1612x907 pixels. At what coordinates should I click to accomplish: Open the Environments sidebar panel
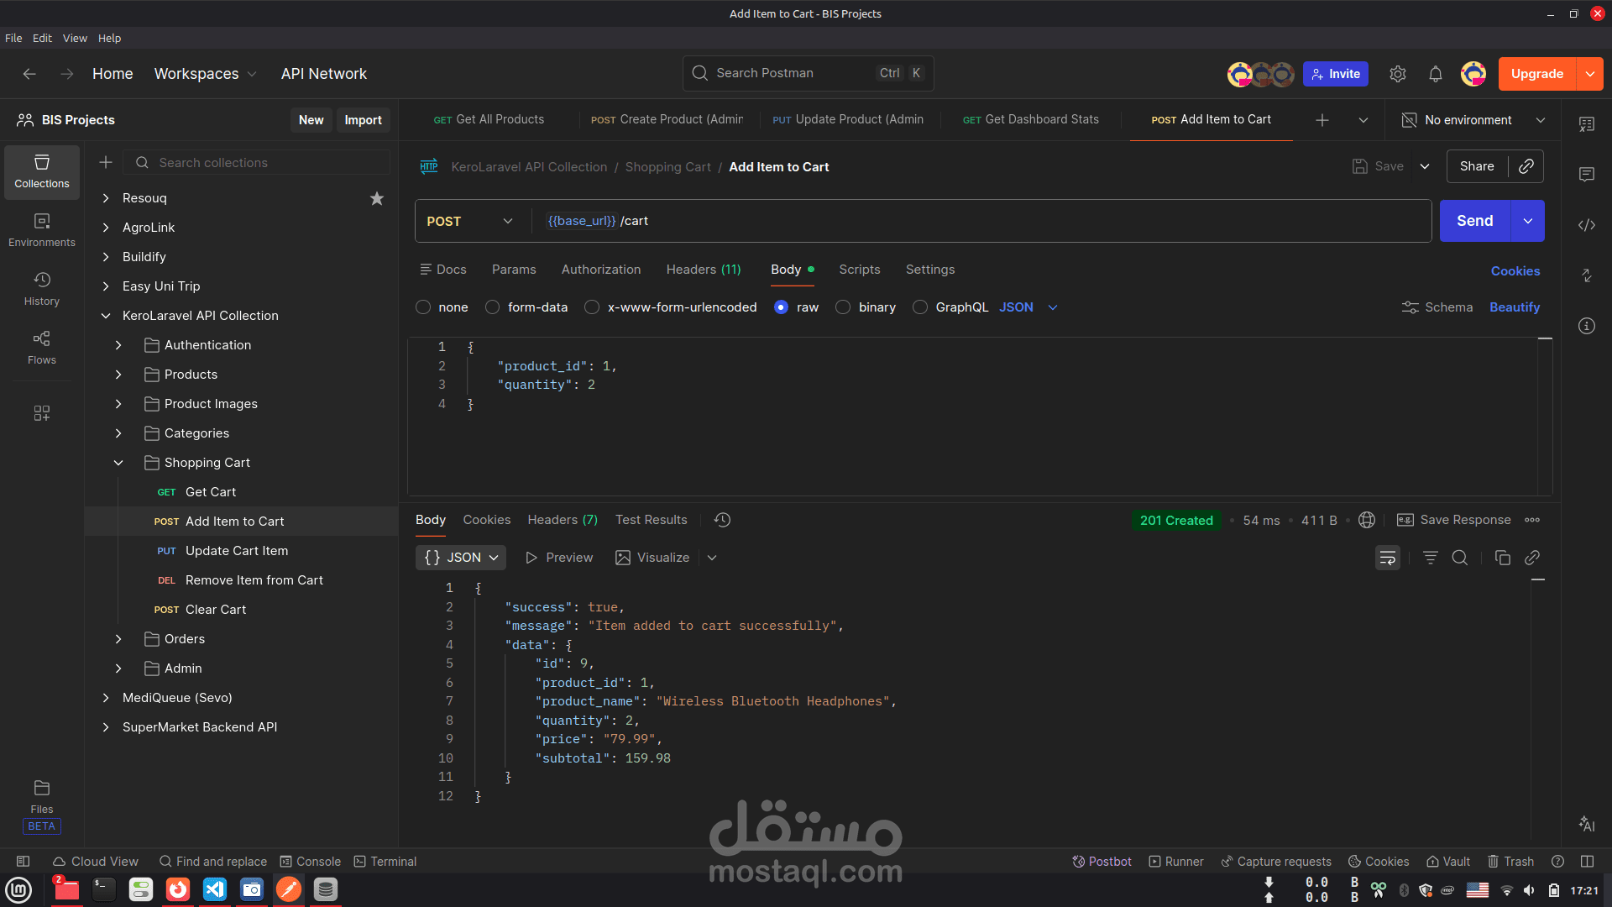41,229
